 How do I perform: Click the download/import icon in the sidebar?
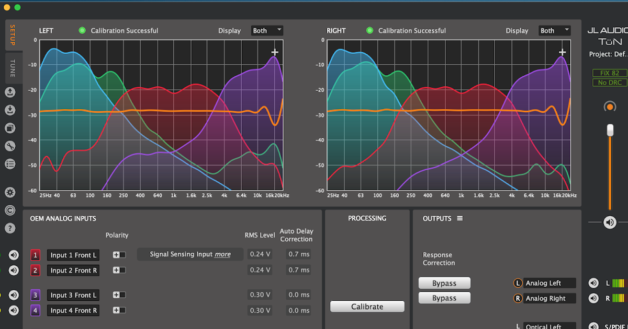(x=10, y=110)
